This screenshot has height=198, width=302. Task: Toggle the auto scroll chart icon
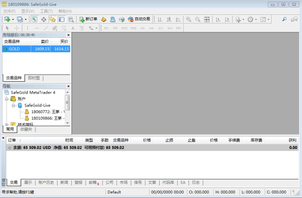(218, 19)
